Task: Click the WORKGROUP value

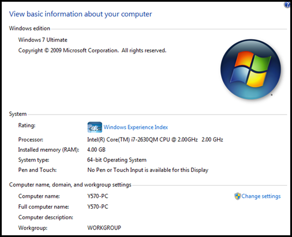Action: click(104, 228)
